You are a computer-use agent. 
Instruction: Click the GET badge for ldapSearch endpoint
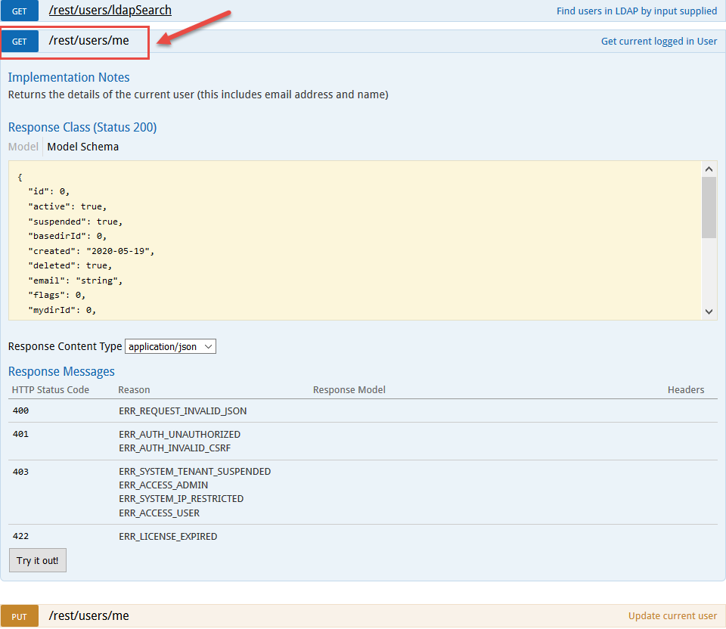pos(19,11)
